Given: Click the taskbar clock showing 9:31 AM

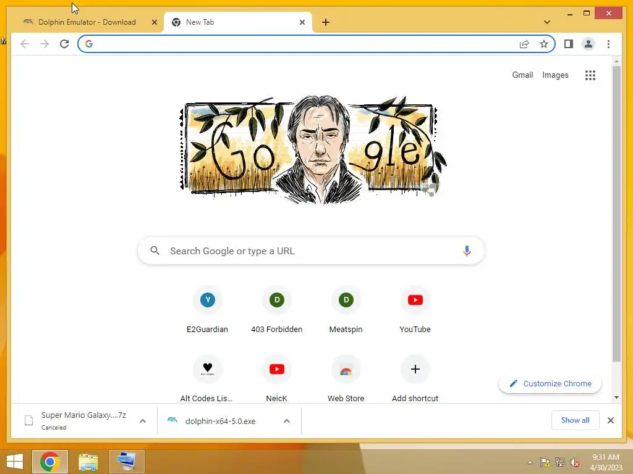Looking at the screenshot, I should point(606,462).
